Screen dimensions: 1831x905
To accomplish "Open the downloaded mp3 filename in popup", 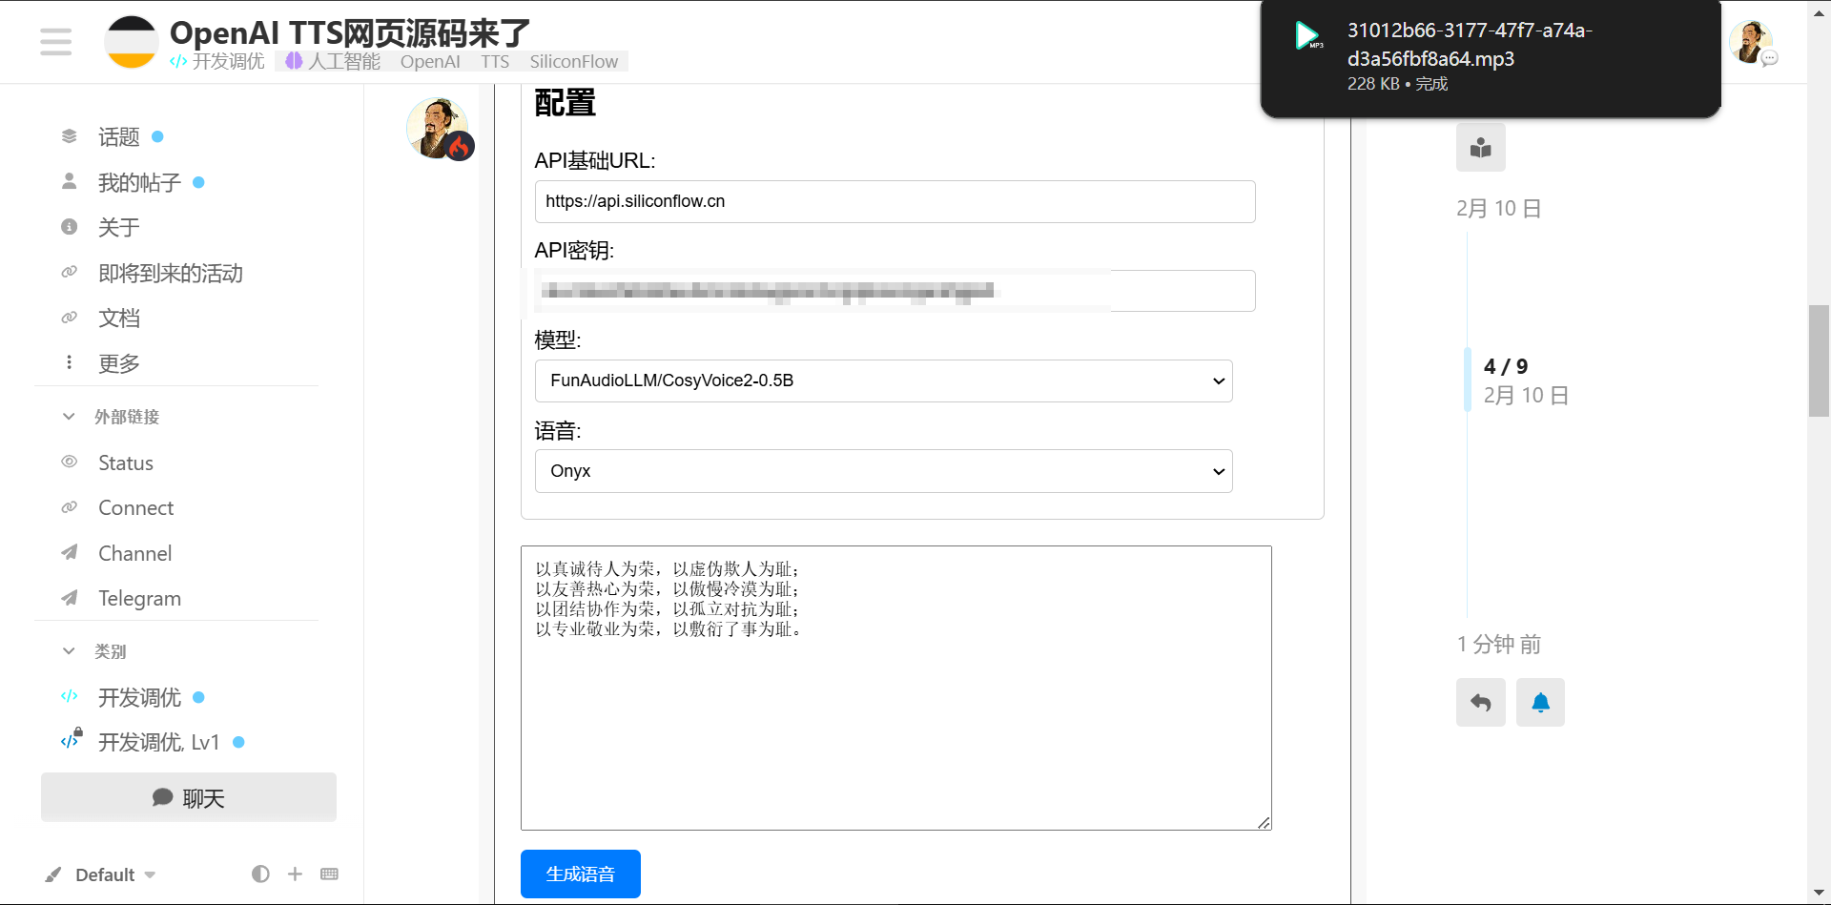I will click(1470, 44).
